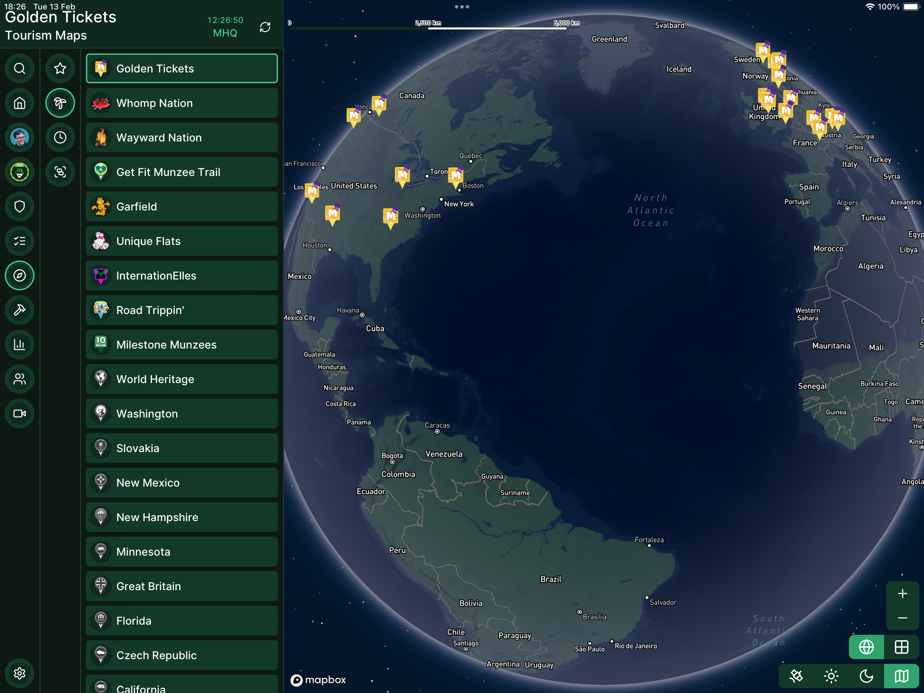The height and width of the screenshot is (693, 924).
Task: Select the recent history clock tab
Action: tap(60, 137)
